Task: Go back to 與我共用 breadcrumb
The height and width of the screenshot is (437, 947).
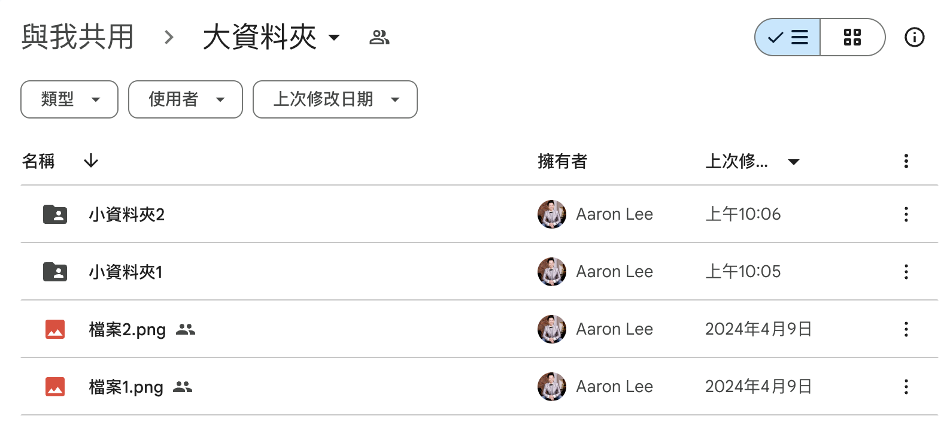Action: [x=78, y=37]
